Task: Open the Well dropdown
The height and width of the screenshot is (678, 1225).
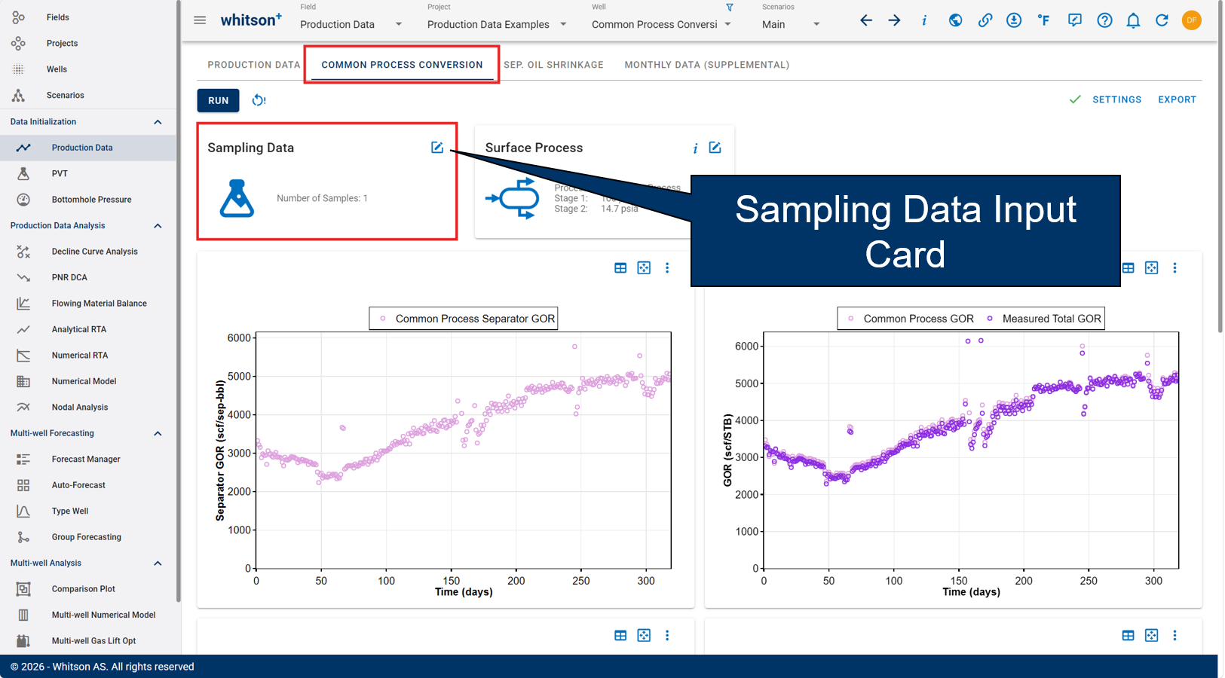Action: [662, 24]
